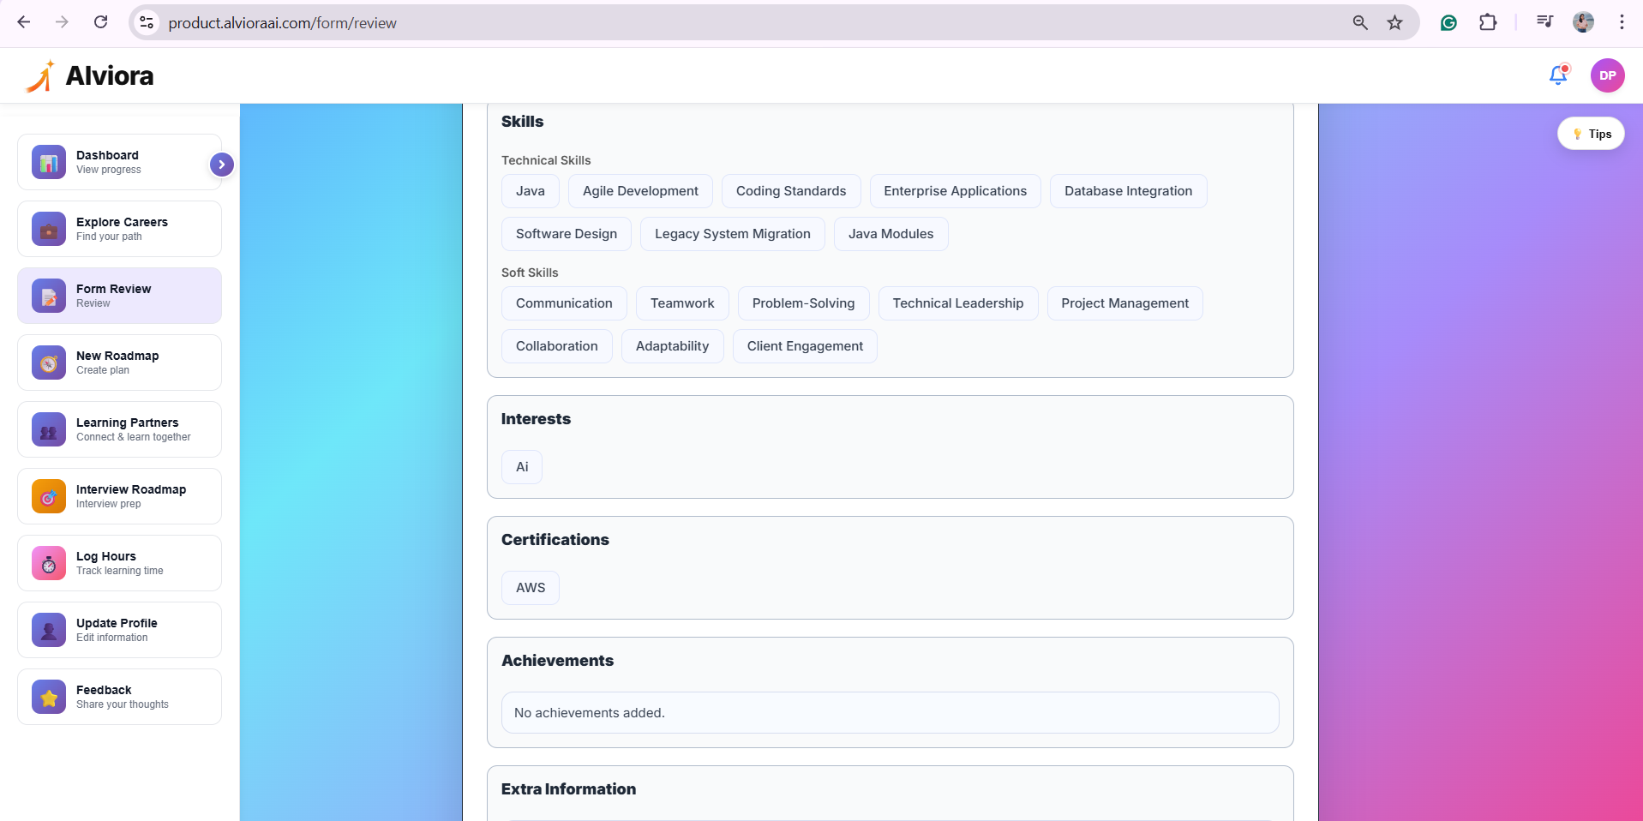The height and width of the screenshot is (821, 1643).
Task: Open the DP profile avatar menu
Action: (1607, 75)
